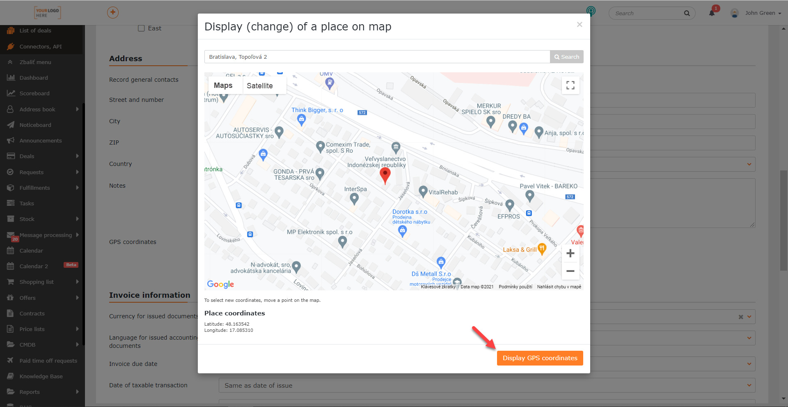Click the Display GPS coordinates button
Viewport: 788px width, 407px height.
[540, 358]
